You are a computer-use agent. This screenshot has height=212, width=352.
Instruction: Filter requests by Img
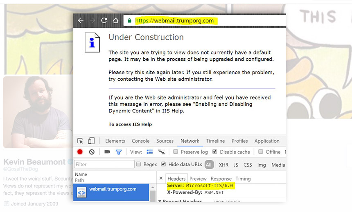[x=262, y=165]
